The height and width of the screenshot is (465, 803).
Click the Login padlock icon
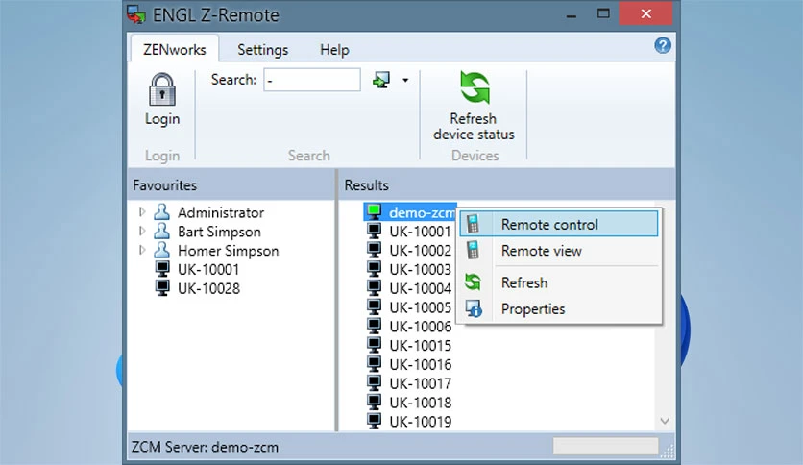pyautogui.click(x=162, y=89)
